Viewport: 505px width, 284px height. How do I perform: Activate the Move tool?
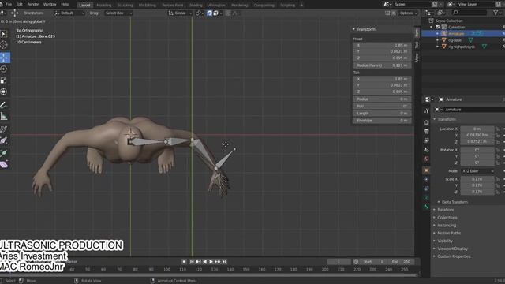pos(4,58)
